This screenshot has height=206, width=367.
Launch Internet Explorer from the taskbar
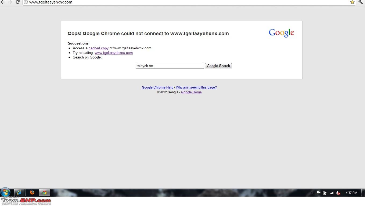(x=19, y=193)
